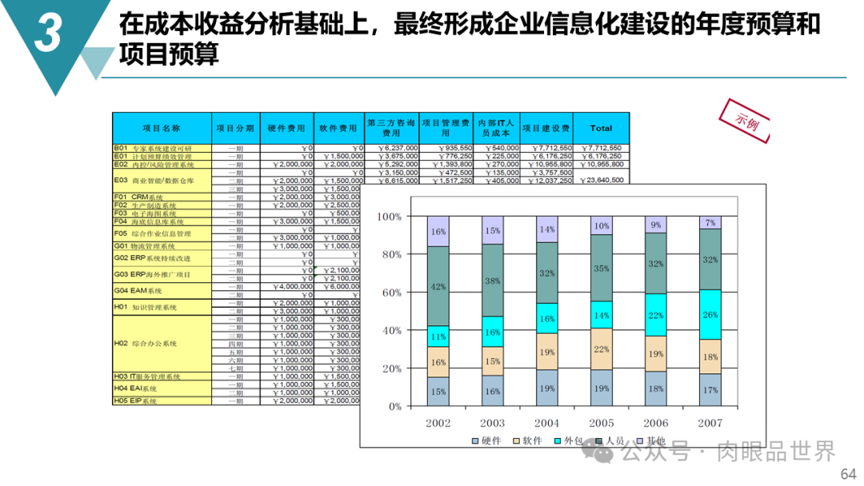Screen dimensions: 864x486
Task: Select the 项目建设费 column header
Action: pos(546,128)
